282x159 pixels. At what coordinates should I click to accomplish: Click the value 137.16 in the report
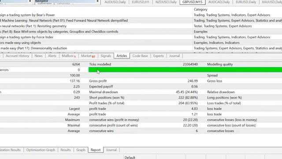coord(74,81)
